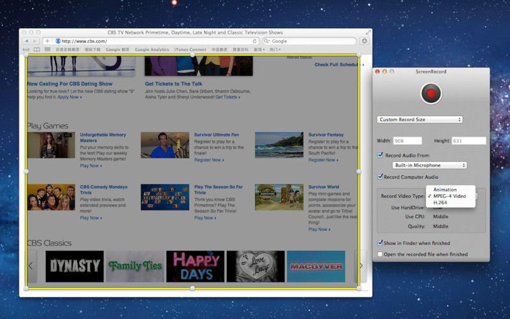Image resolution: width=510 pixels, height=319 pixels.
Task: Open the Dynasty classic show thumbnail
Action: tap(75, 266)
